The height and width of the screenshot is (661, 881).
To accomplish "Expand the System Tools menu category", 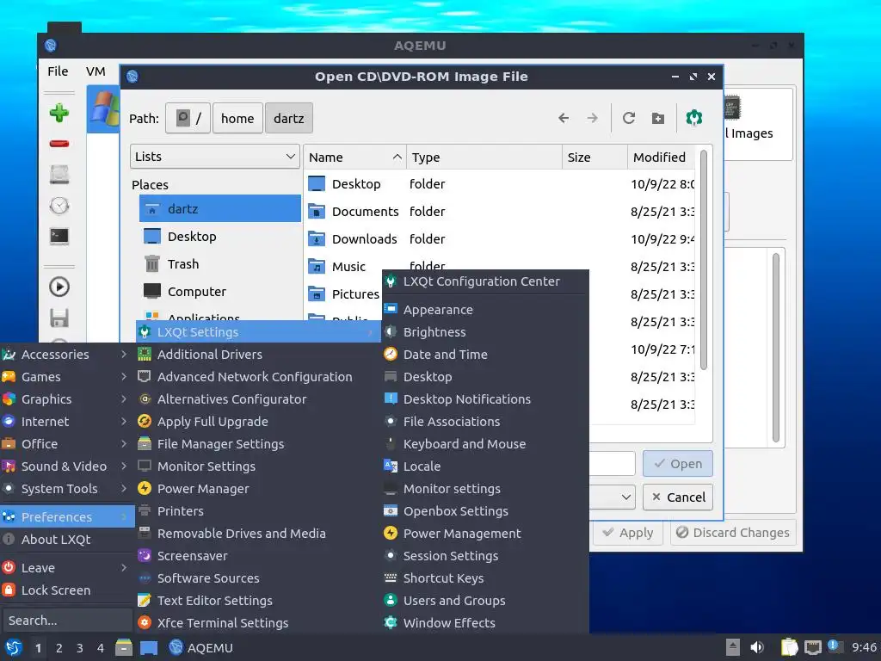I will 66,489.
